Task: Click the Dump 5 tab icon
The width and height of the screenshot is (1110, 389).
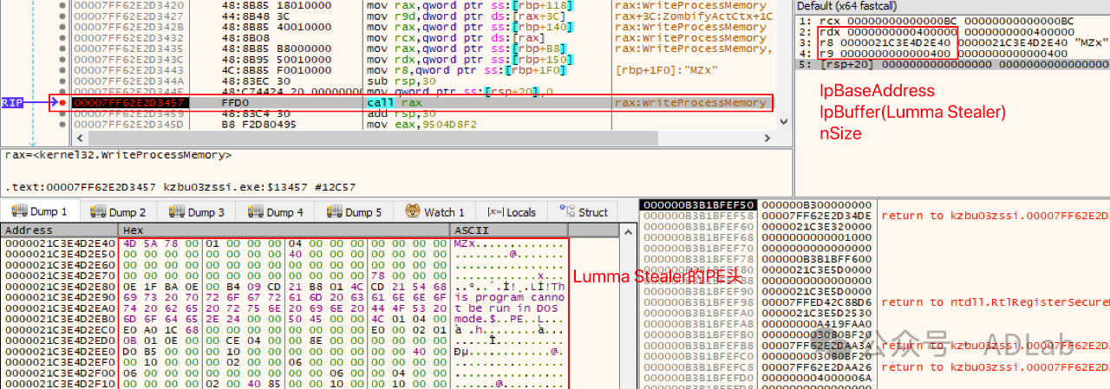Action: (x=334, y=211)
